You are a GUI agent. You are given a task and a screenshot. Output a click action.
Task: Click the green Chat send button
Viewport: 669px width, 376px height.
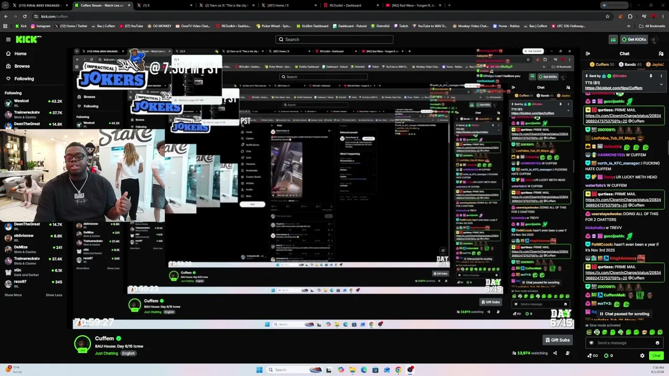[x=656, y=356]
